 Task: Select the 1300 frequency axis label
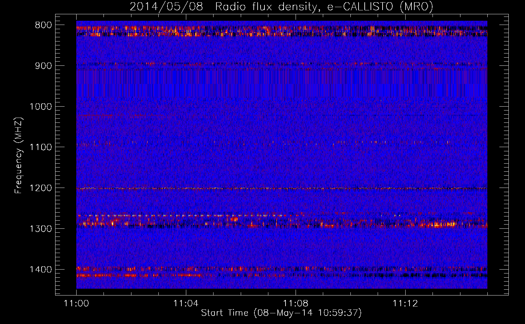41,229
